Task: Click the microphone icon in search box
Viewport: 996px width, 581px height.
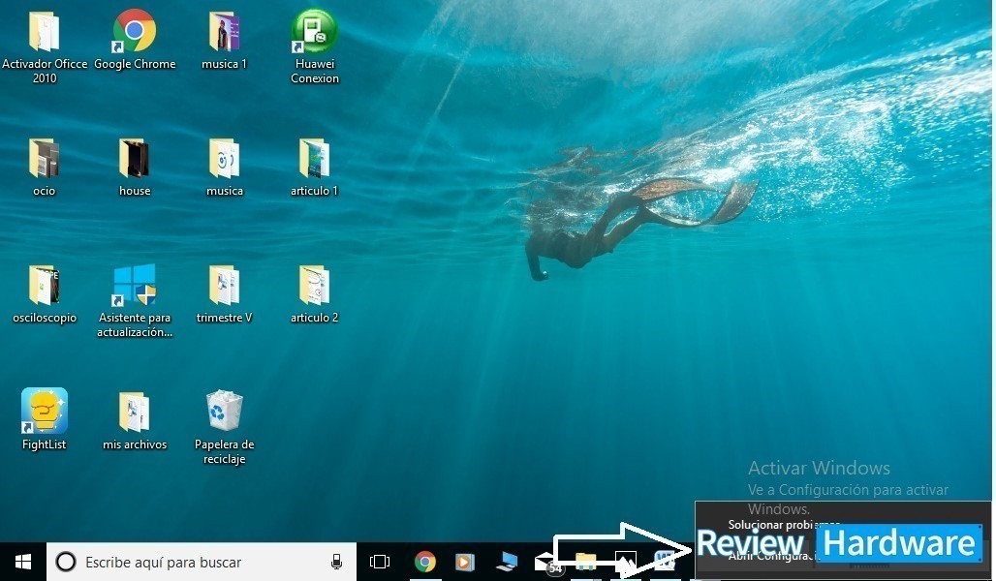Action: pyautogui.click(x=336, y=562)
